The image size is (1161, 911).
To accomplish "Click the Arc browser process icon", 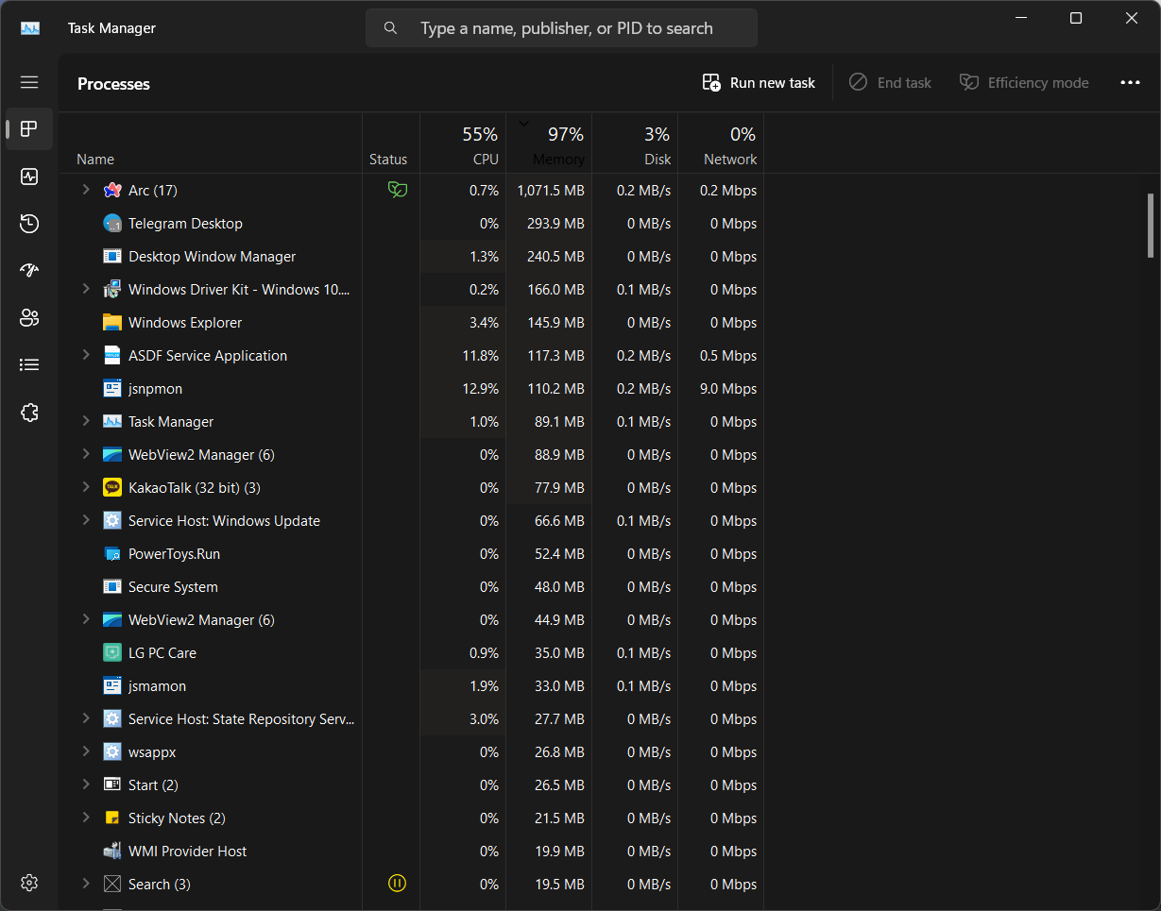I will pos(112,190).
